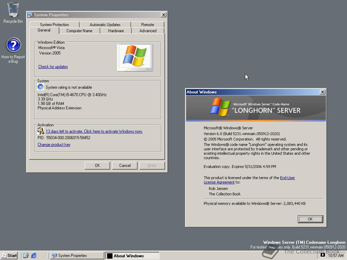The height and width of the screenshot is (260, 347).
Task: Click the Change product key link
Action: (54, 145)
